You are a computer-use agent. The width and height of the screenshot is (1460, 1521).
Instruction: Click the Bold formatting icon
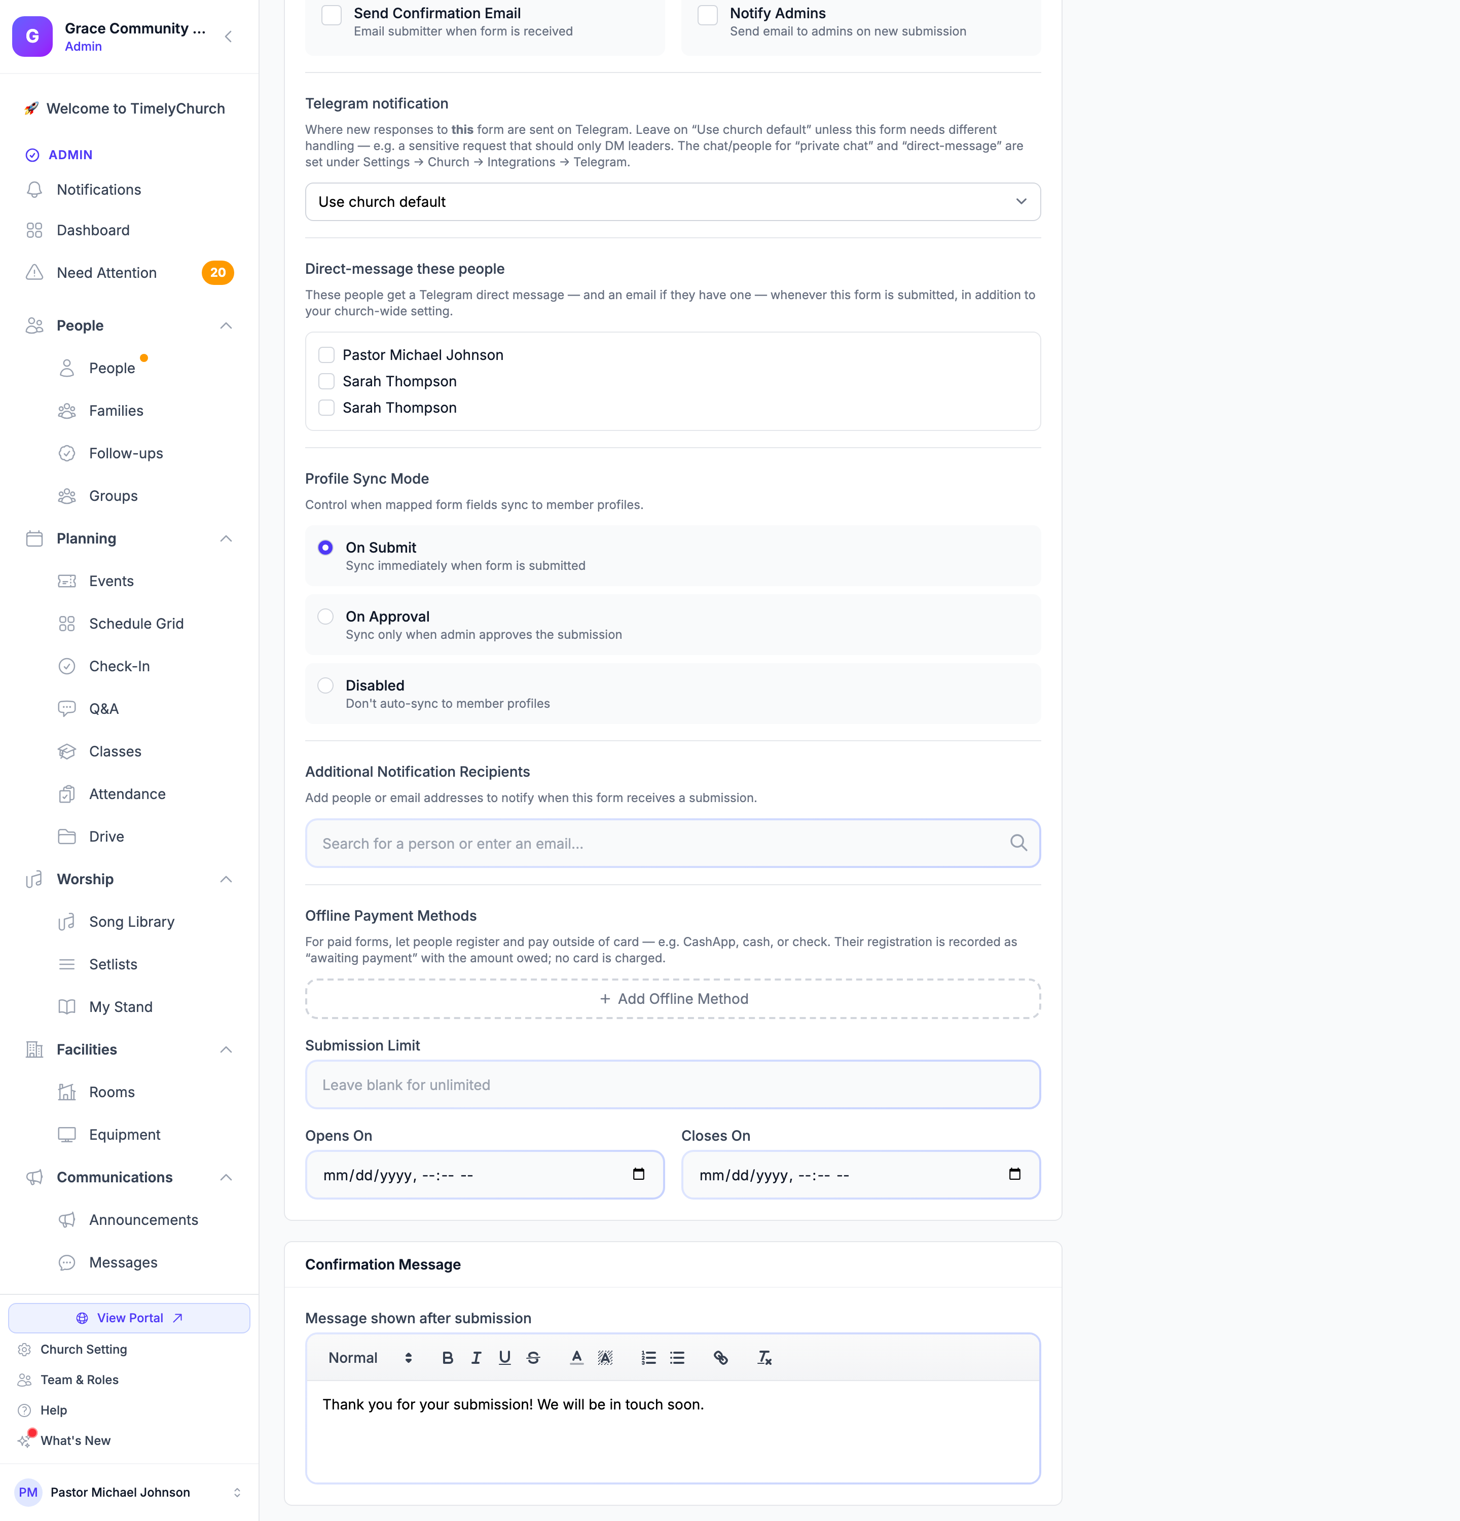click(448, 1357)
